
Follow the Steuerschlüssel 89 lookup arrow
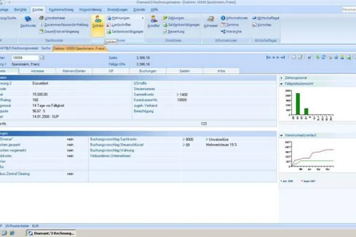click(x=184, y=145)
